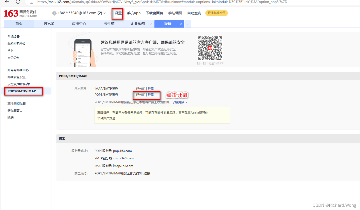Click 扫一扫下载官网APP caption
Screen dimensions: 360x210
[210, 63]
